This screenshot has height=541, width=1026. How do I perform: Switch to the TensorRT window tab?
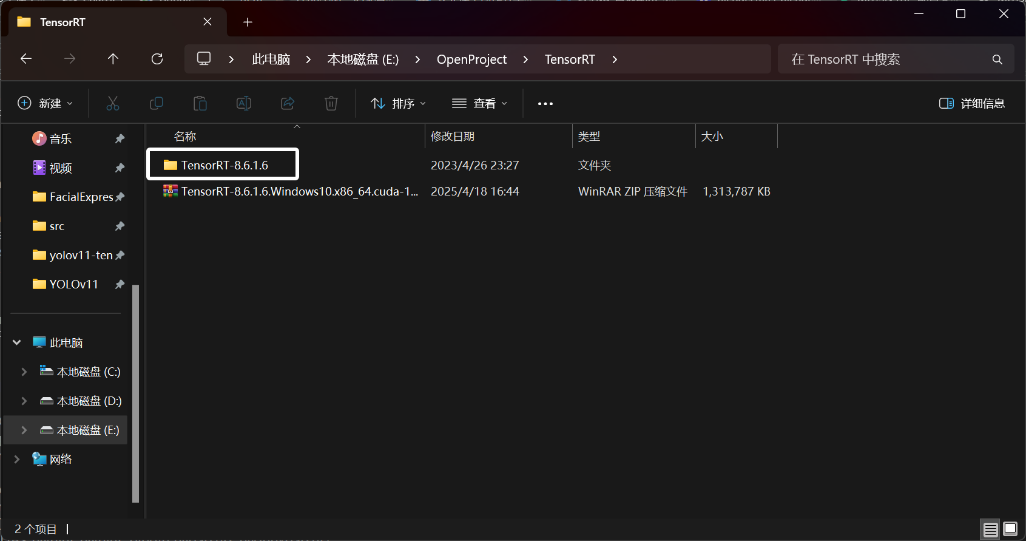tap(118, 22)
